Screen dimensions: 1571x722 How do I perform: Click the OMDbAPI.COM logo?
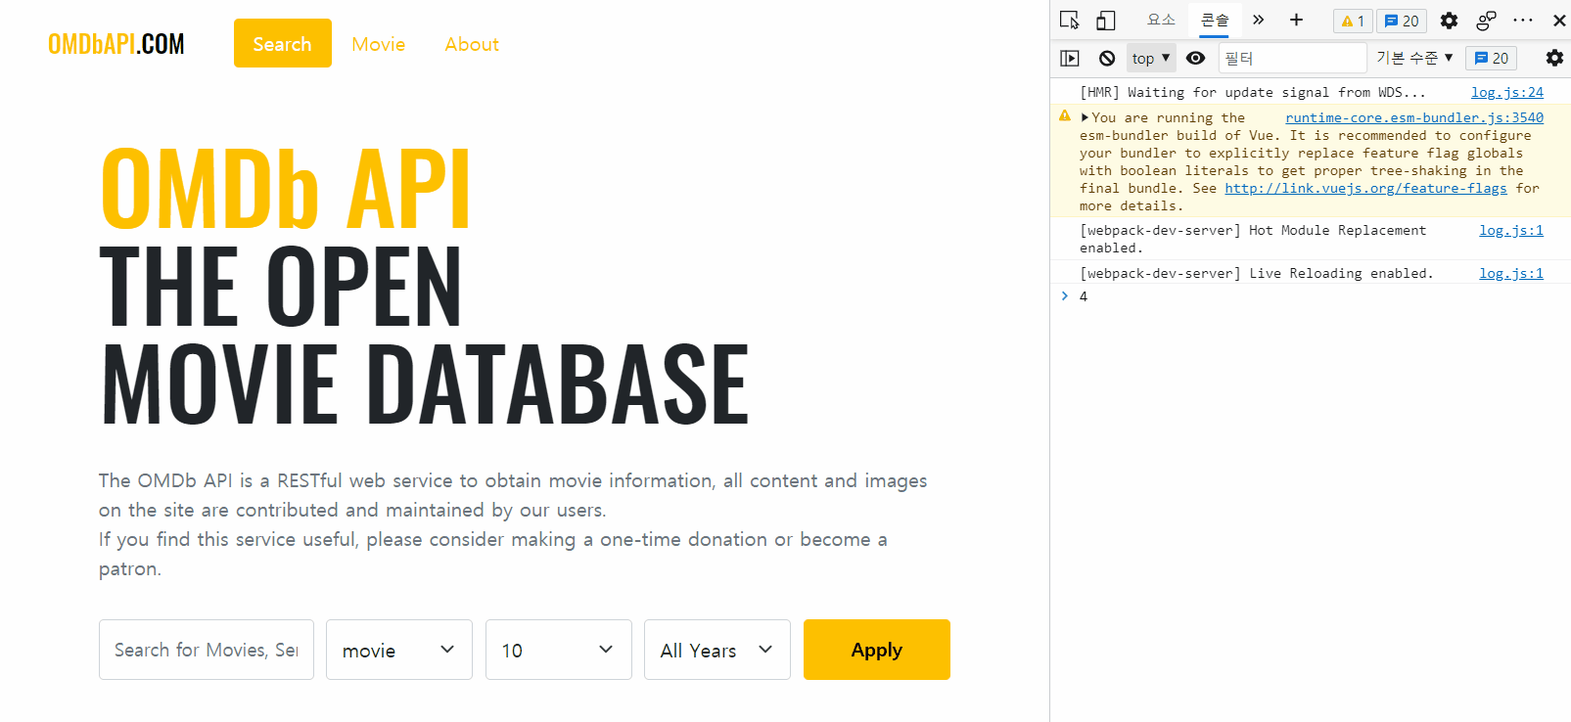coord(116,44)
